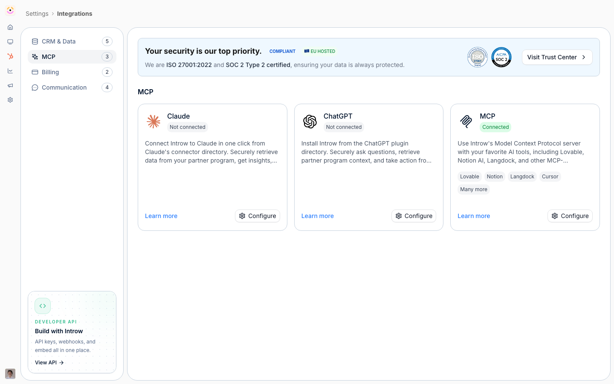Open Learn more on the ChatGPT card
Viewport: 614px width, 384px height.
318,216
